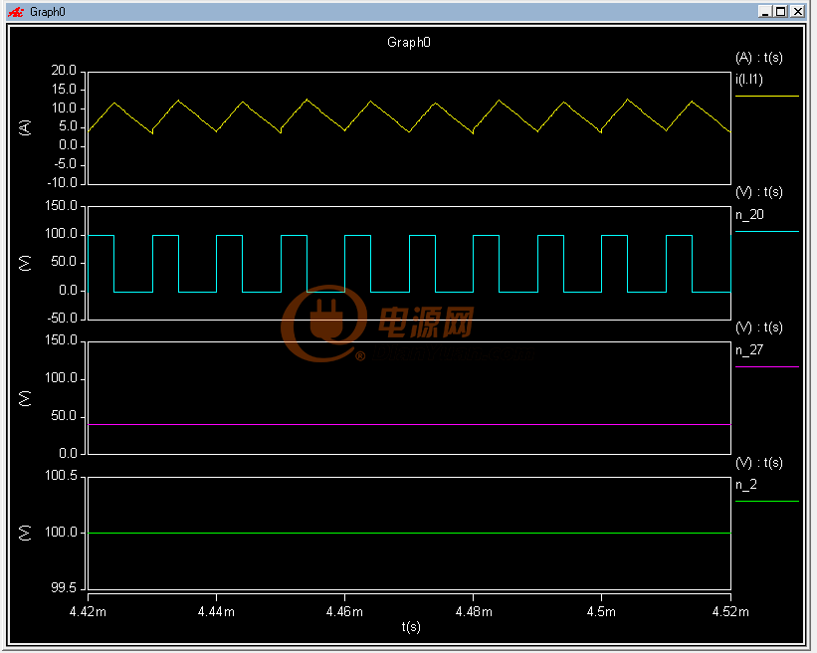Click the Graph0 title bar text
Viewport: 817px width, 653px height.
point(48,12)
